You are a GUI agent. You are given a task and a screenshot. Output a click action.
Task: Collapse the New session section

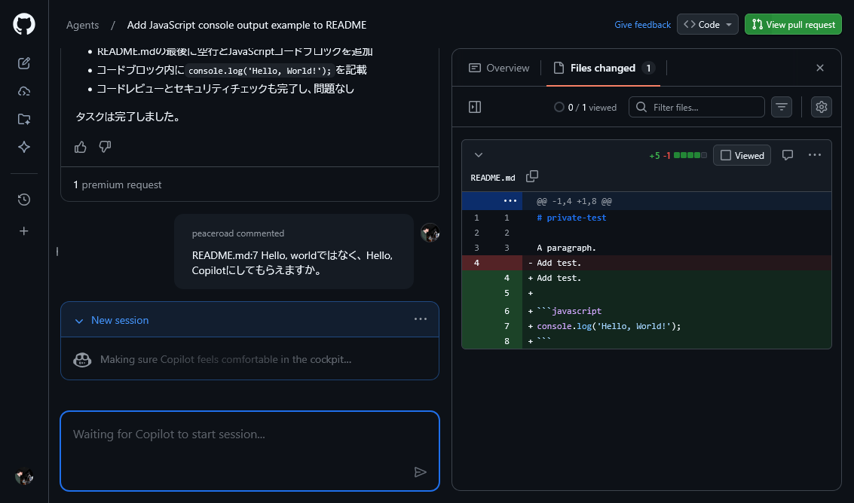coord(79,320)
